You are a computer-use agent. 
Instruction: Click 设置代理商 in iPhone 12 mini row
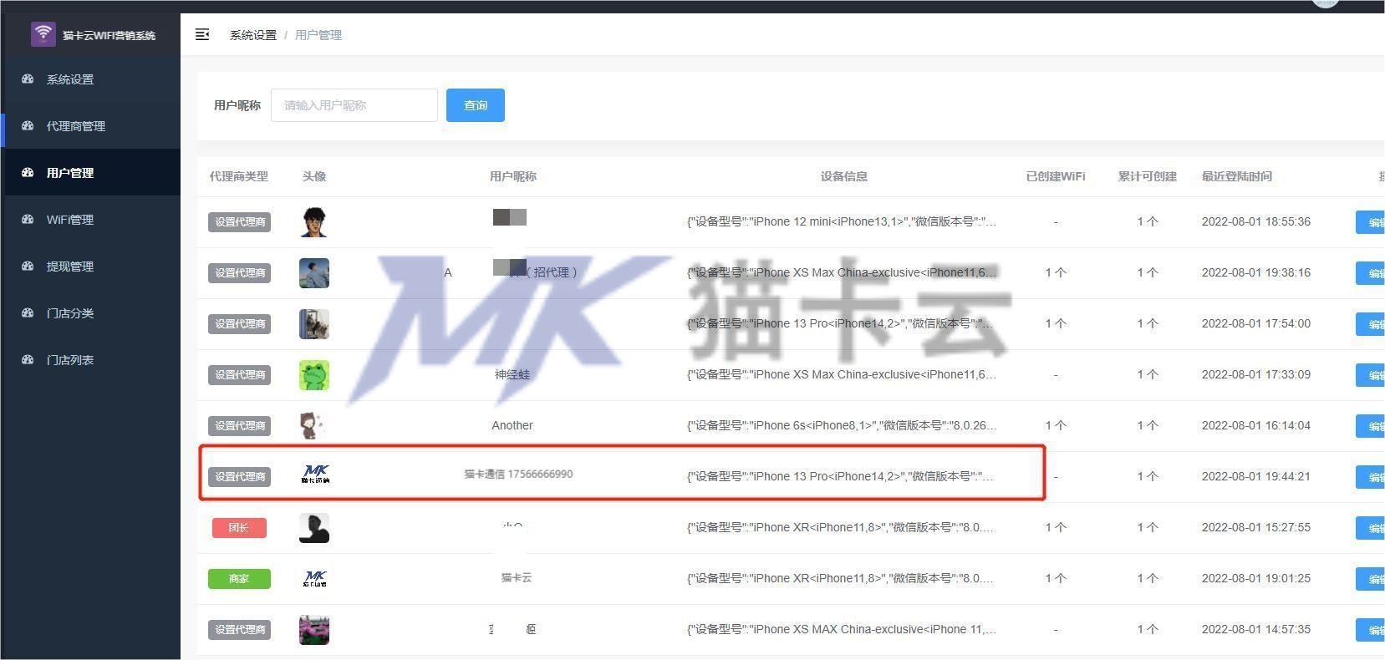(x=240, y=222)
